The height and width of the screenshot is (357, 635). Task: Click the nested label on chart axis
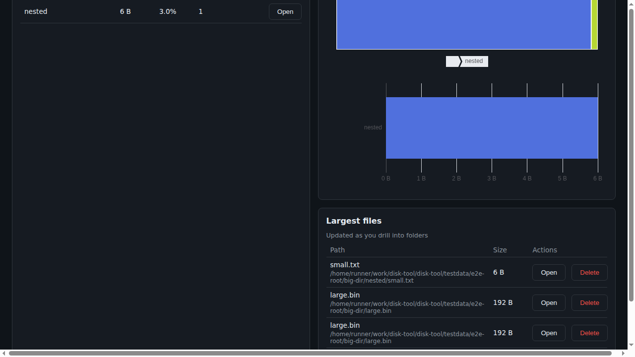pos(373,127)
